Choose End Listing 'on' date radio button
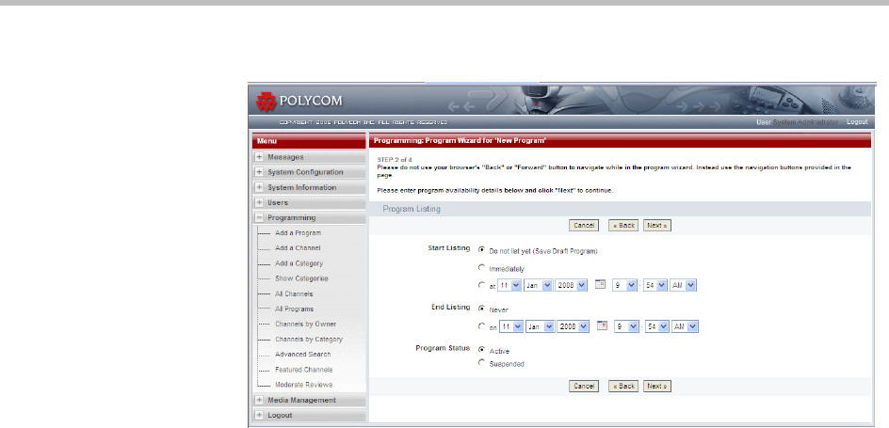The image size is (889, 428). coord(483,325)
